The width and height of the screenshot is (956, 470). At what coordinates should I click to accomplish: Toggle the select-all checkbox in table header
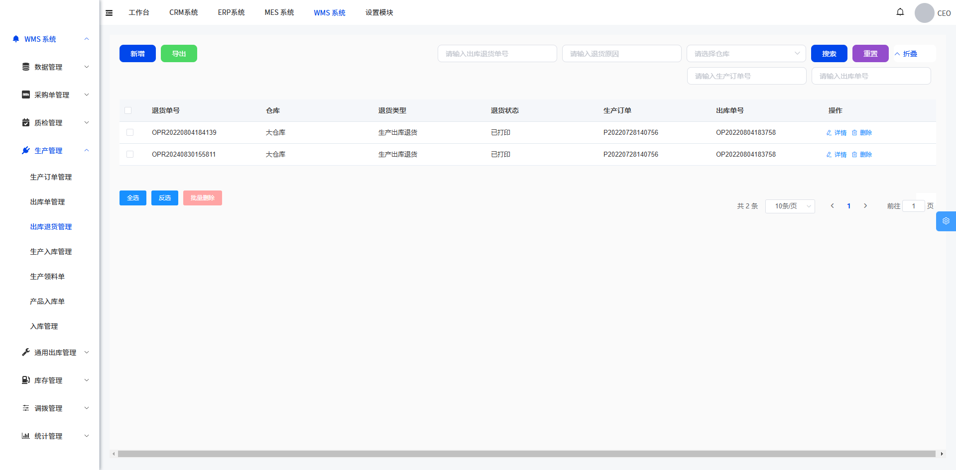point(128,110)
